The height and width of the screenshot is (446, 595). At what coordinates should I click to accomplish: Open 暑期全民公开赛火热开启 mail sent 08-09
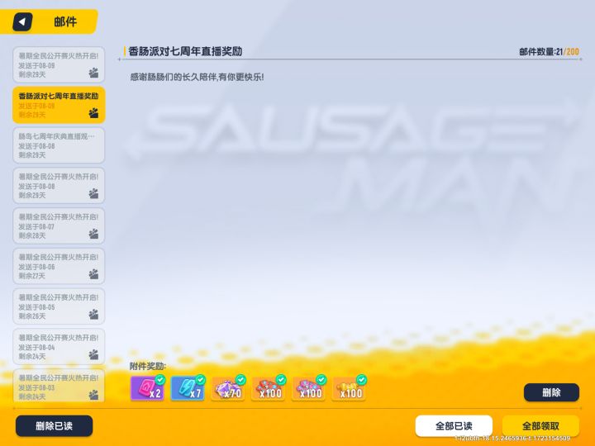pos(59,65)
